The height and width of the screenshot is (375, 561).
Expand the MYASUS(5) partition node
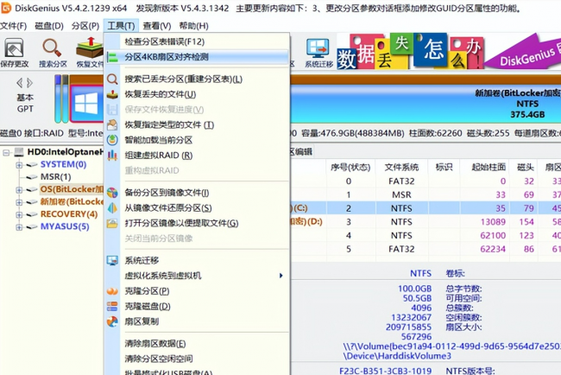click(19, 227)
